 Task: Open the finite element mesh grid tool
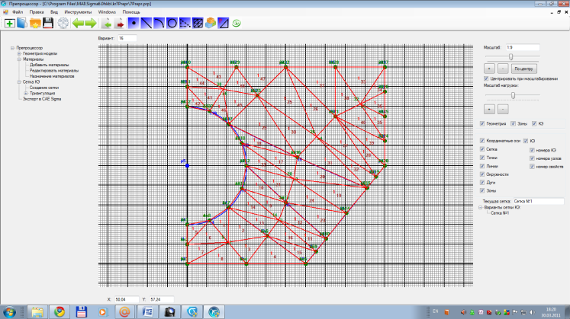click(x=198, y=23)
